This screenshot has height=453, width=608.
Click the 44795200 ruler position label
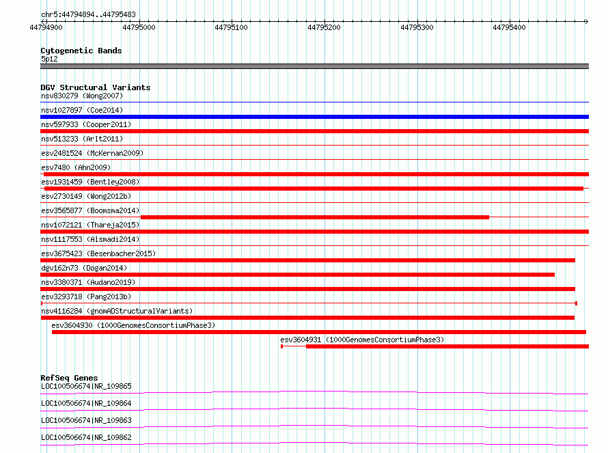point(324,27)
